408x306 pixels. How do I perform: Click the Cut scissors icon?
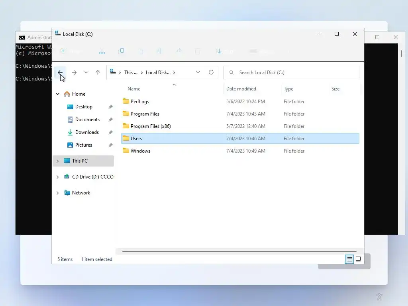pos(102,51)
